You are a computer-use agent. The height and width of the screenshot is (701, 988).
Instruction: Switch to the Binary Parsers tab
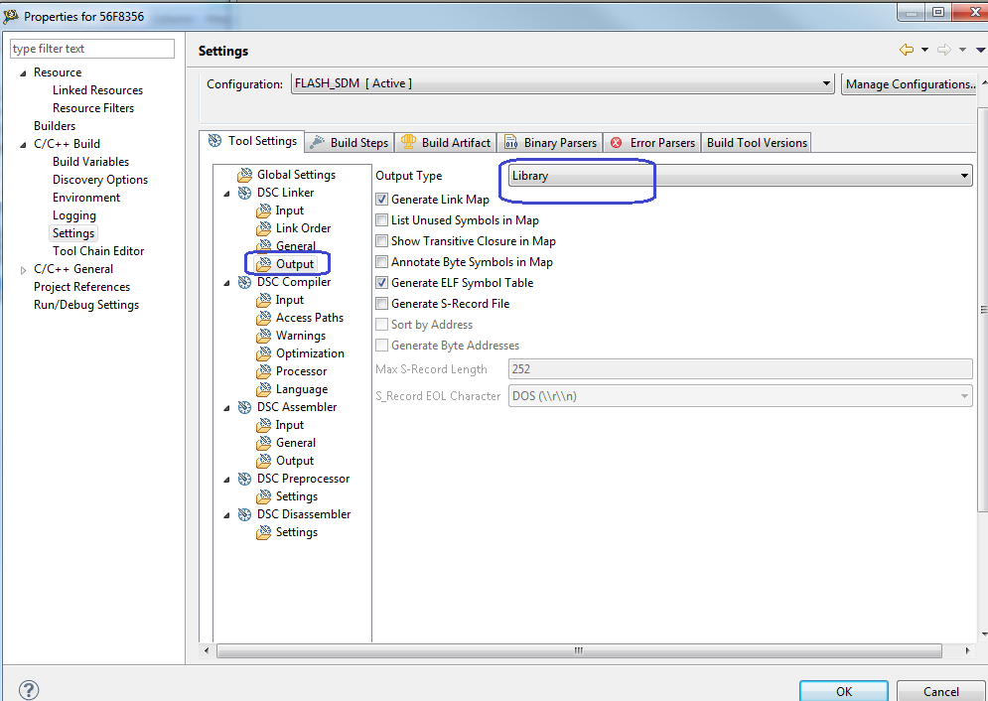[550, 142]
